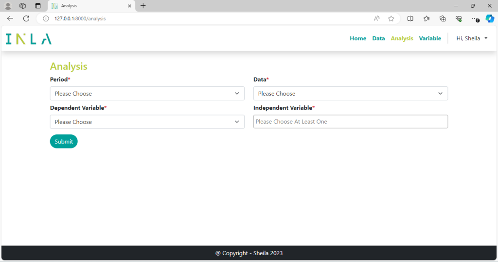Open the Dependent Variable dropdown
Viewport: 498px width, 262px height.
pyautogui.click(x=147, y=122)
